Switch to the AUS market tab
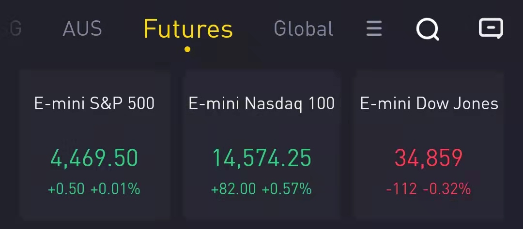This screenshot has width=523, height=229. [x=82, y=29]
